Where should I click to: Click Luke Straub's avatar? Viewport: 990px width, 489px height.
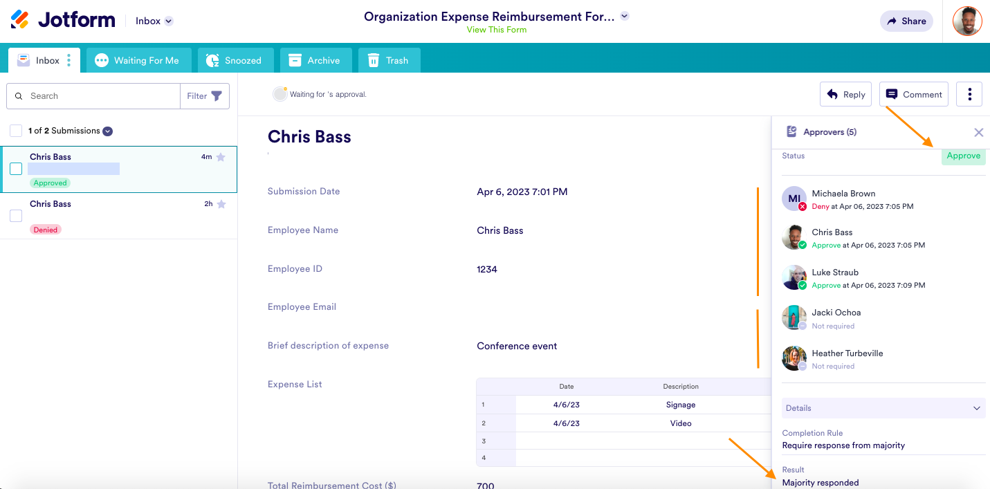(794, 277)
